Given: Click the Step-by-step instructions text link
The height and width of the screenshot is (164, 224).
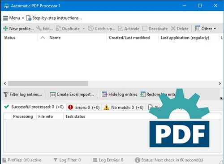Looking at the screenshot, I should click(x=57, y=18).
